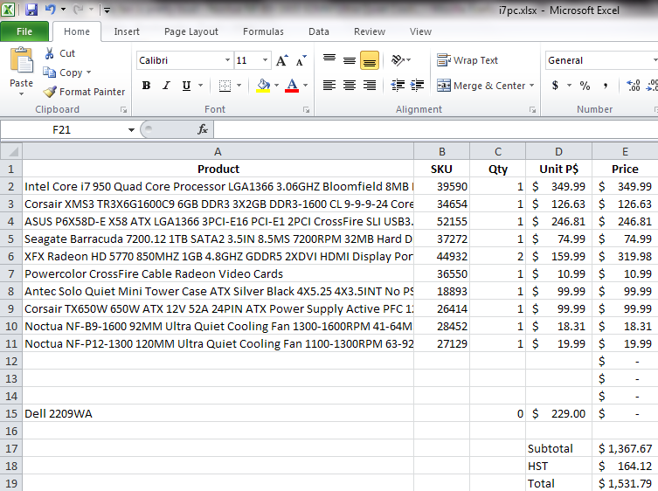Expand underline style dropdown arrow
This screenshot has height=491, width=658.
[201, 86]
